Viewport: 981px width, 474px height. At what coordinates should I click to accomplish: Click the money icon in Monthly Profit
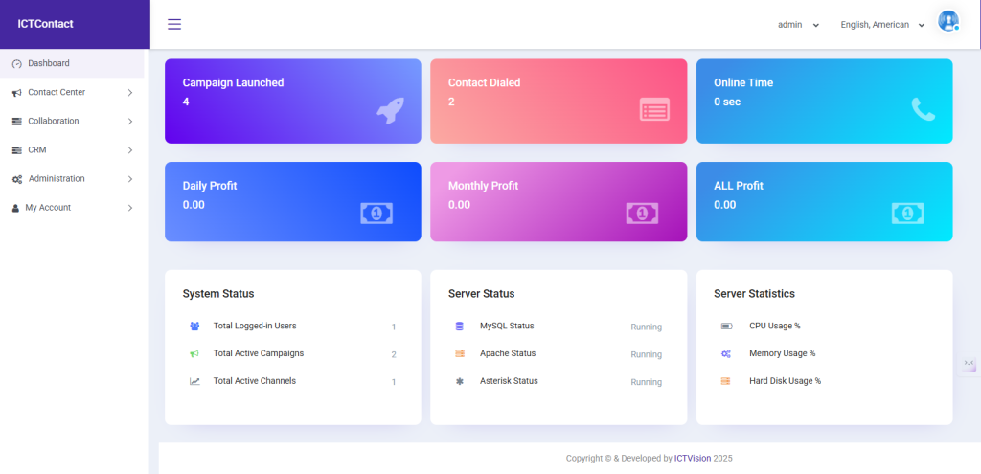[x=642, y=213]
